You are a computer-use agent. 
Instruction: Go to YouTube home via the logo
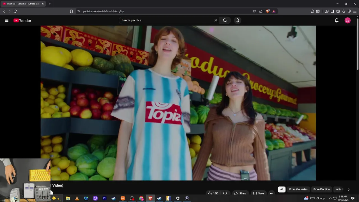point(22,20)
